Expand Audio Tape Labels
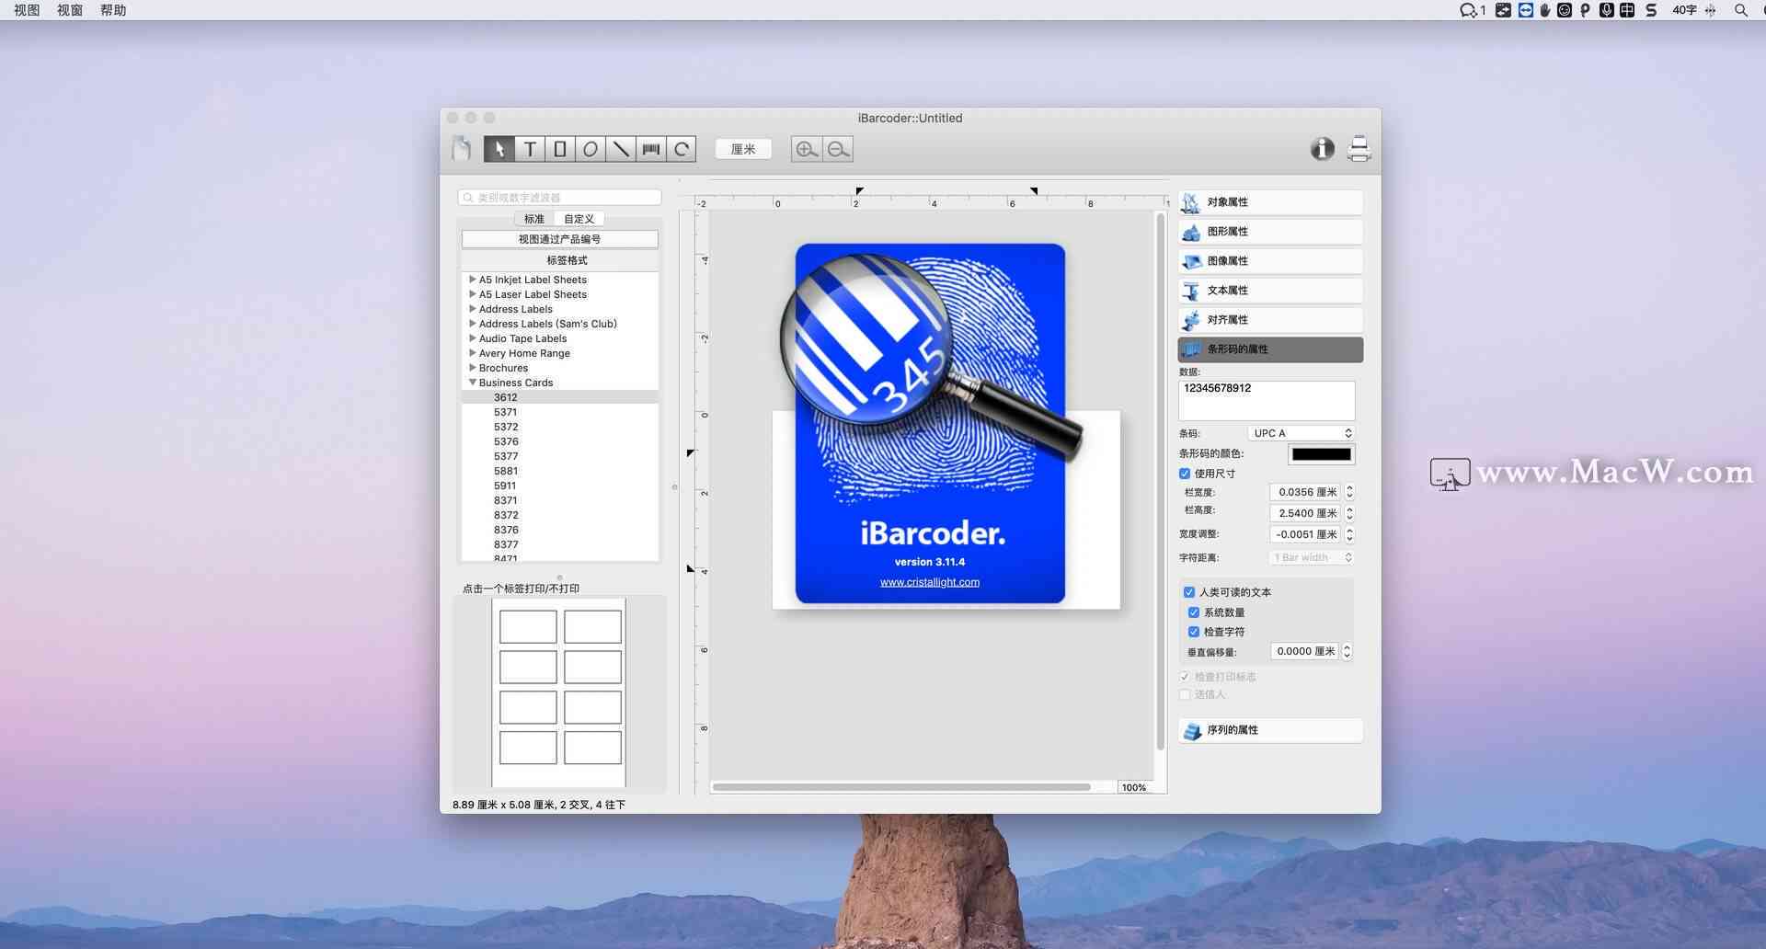 click(473, 338)
